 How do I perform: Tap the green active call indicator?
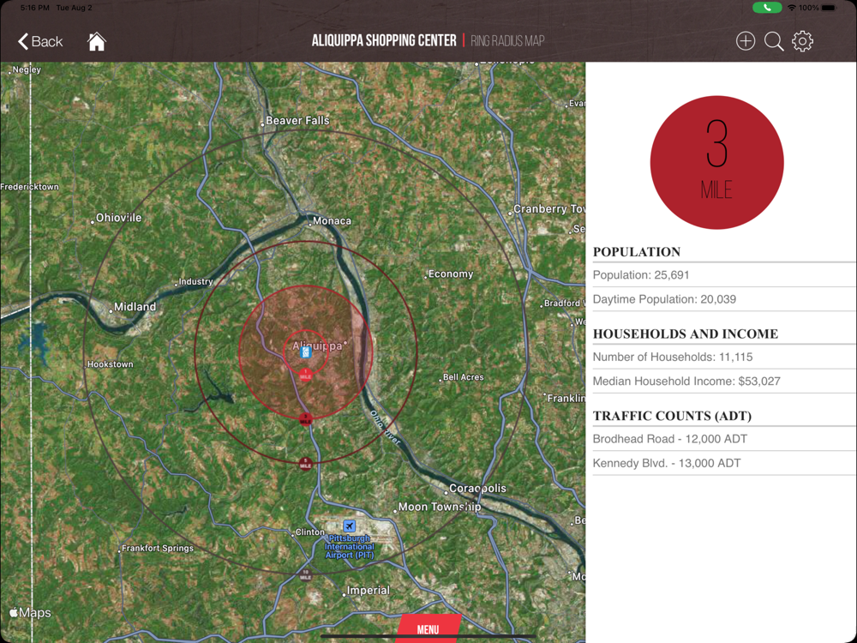[767, 8]
